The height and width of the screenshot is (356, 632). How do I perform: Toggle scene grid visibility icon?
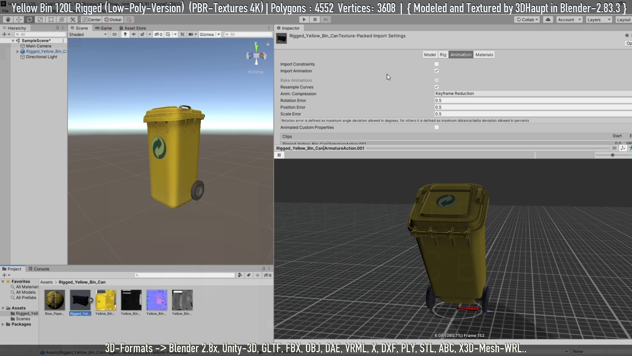tap(168, 34)
